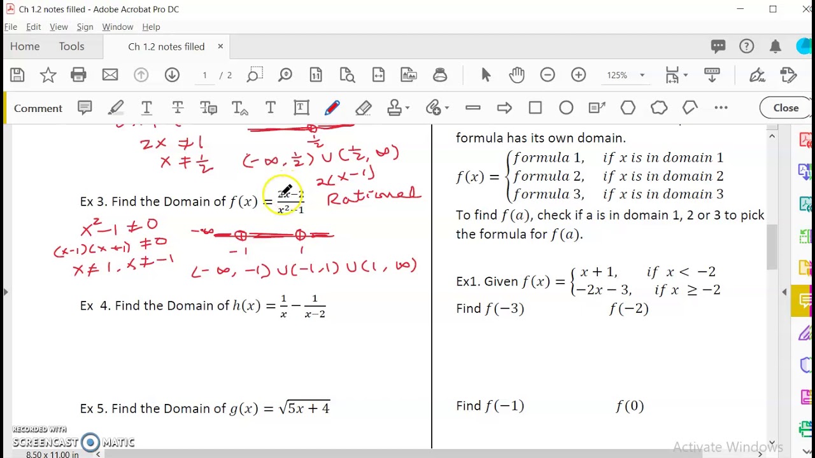Save the file using the floppy disk icon

(x=17, y=75)
